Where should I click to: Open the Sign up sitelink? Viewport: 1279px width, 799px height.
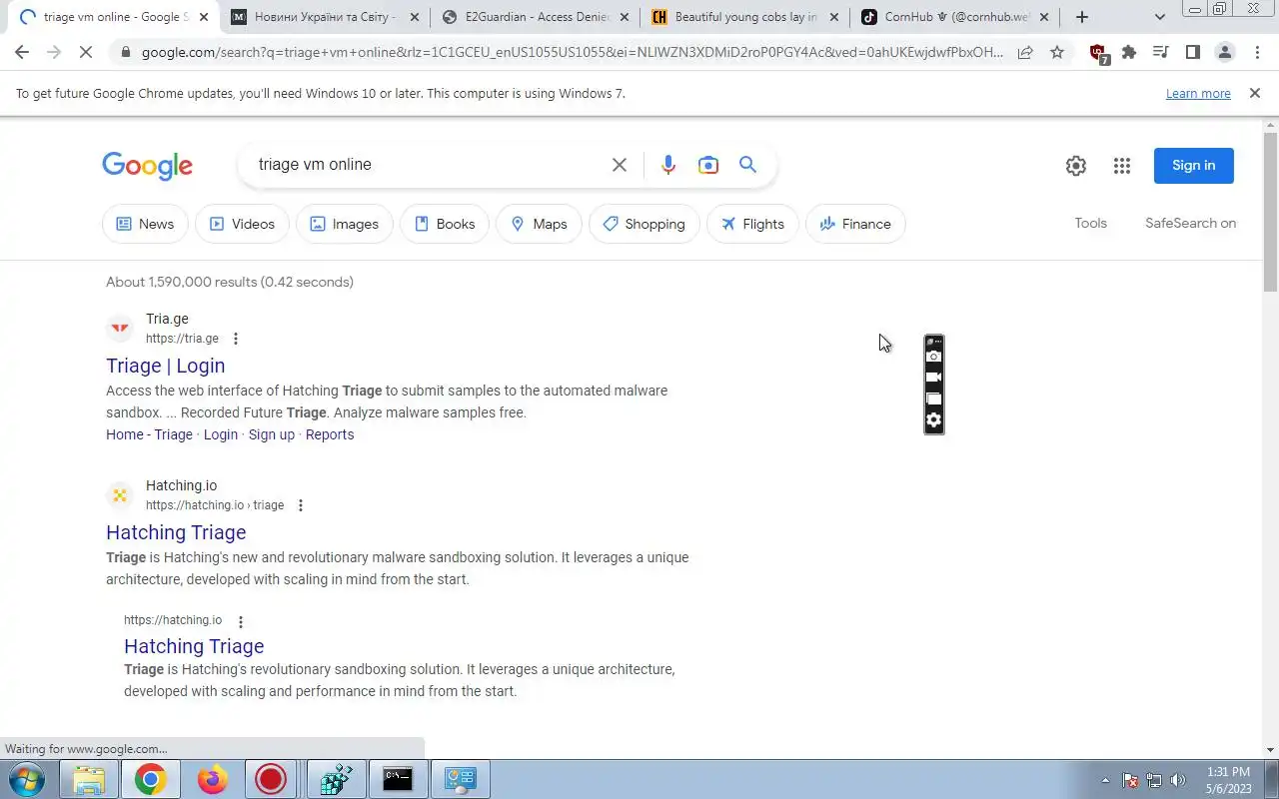(x=272, y=434)
